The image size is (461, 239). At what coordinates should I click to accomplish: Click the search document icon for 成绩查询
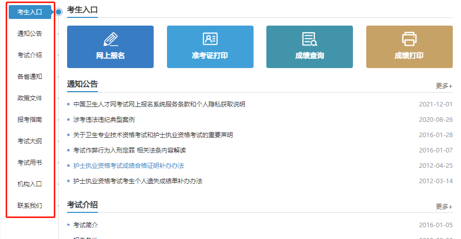click(x=309, y=39)
